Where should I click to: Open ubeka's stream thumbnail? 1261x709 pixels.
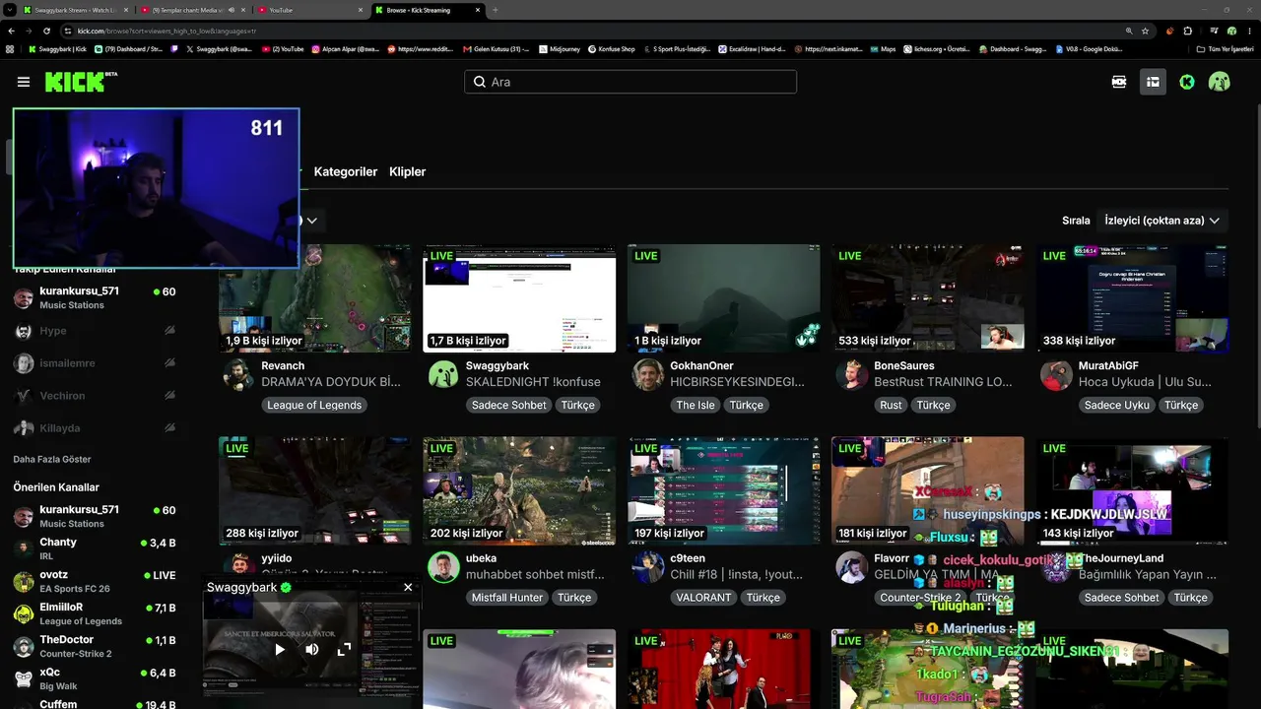point(519,490)
